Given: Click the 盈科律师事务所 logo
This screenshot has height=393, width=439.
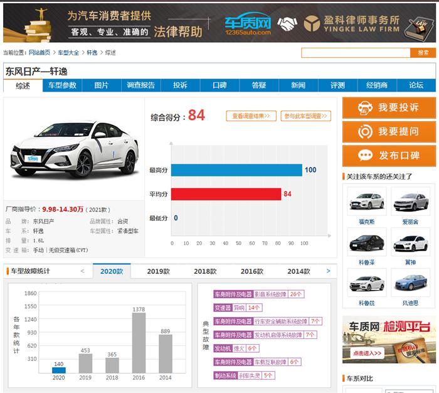Looking at the screenshot, I should (352, 24).
